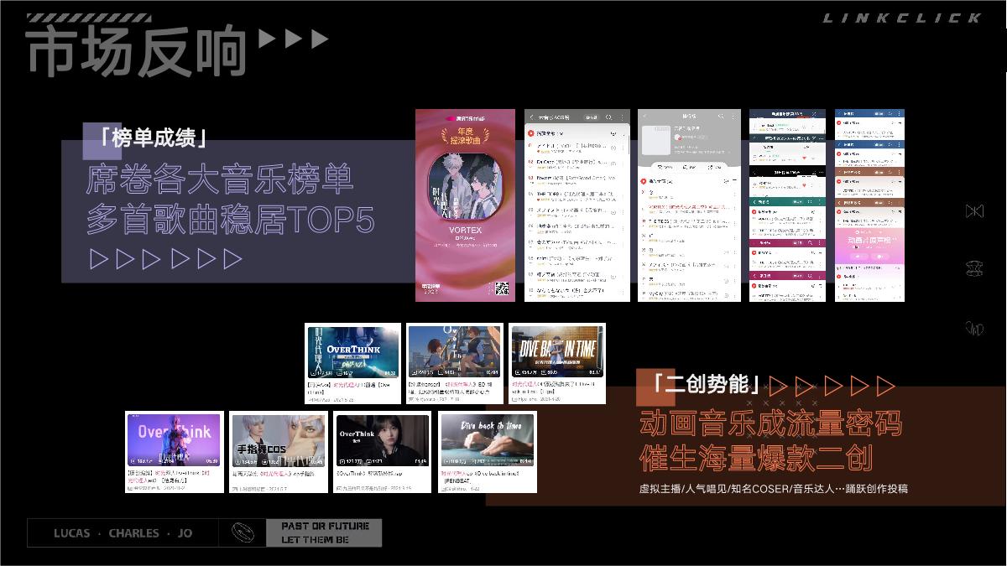Viewport: 1007px width, 566px height.
Task: Switch to the songs tab in the profile screenshot
Action: (x=665, y=166)
